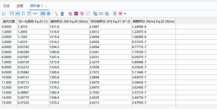Select cell with value 0.52212
This screenshot has width=217, height=109.
tap(33, 67)
